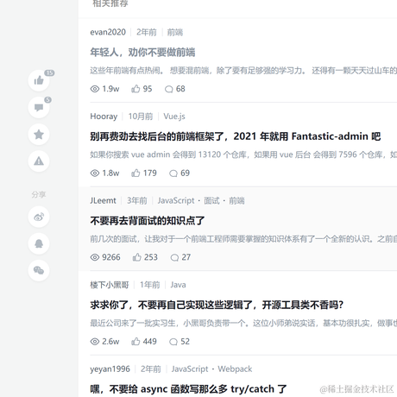The height and width of the screenshot is (397, 397).
Task: Click views eye icon showing 2.6w
Action: pos(95,342)
